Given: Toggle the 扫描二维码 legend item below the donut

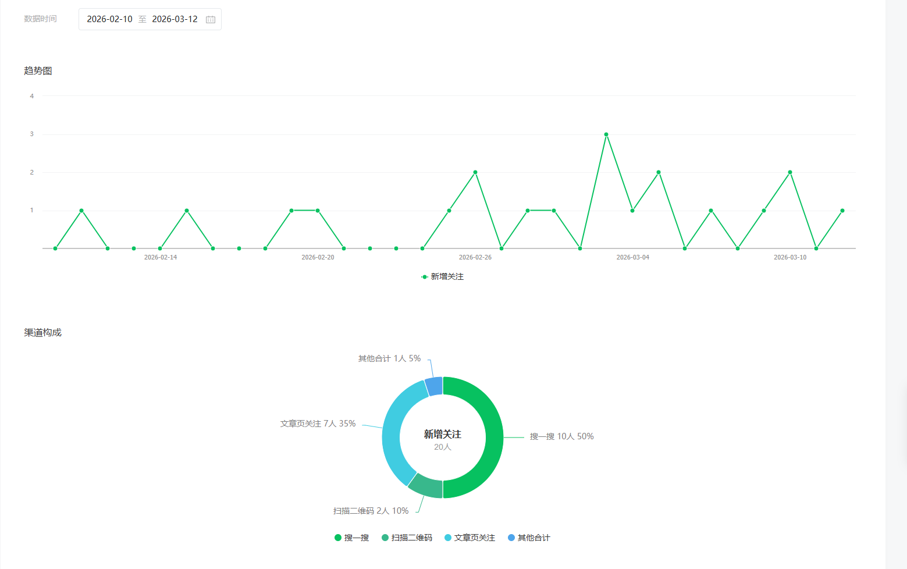Looking at the screenshot, I should click(x=407, y=538).
